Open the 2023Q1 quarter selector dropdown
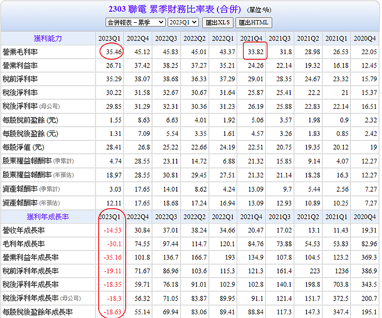The width and height of the screenshot is (382, 318). 183,22
